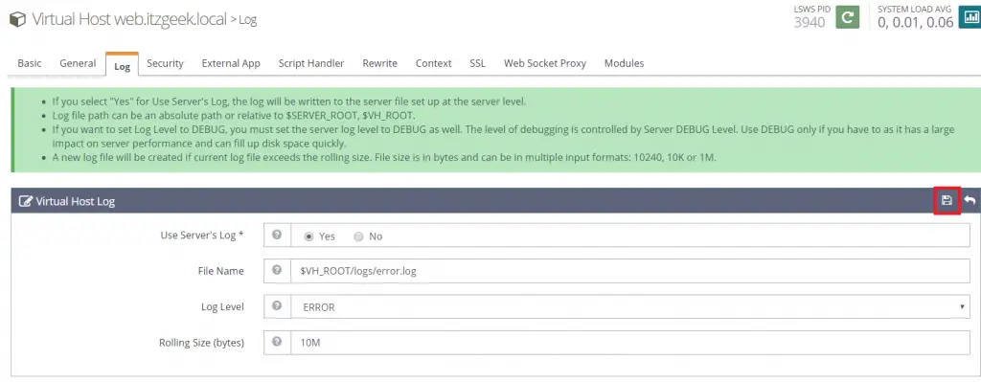Open the Script Handler tab
The image size is (981, 382).
(311, 63)
